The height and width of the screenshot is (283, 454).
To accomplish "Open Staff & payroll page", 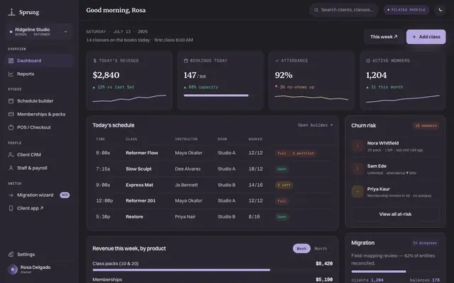I will coord(38,168).
